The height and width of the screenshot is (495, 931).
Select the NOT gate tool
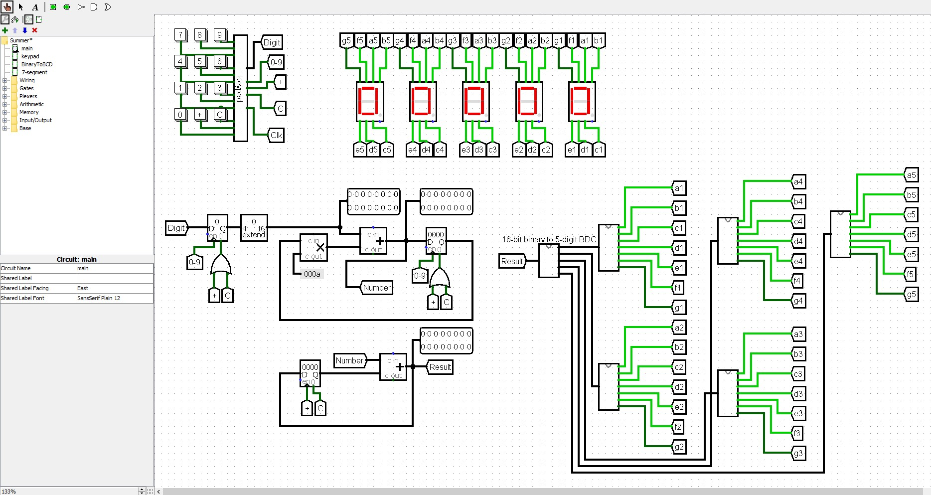pos(81,7)
